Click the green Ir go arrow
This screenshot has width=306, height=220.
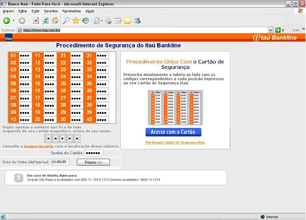tap(277, 30)
